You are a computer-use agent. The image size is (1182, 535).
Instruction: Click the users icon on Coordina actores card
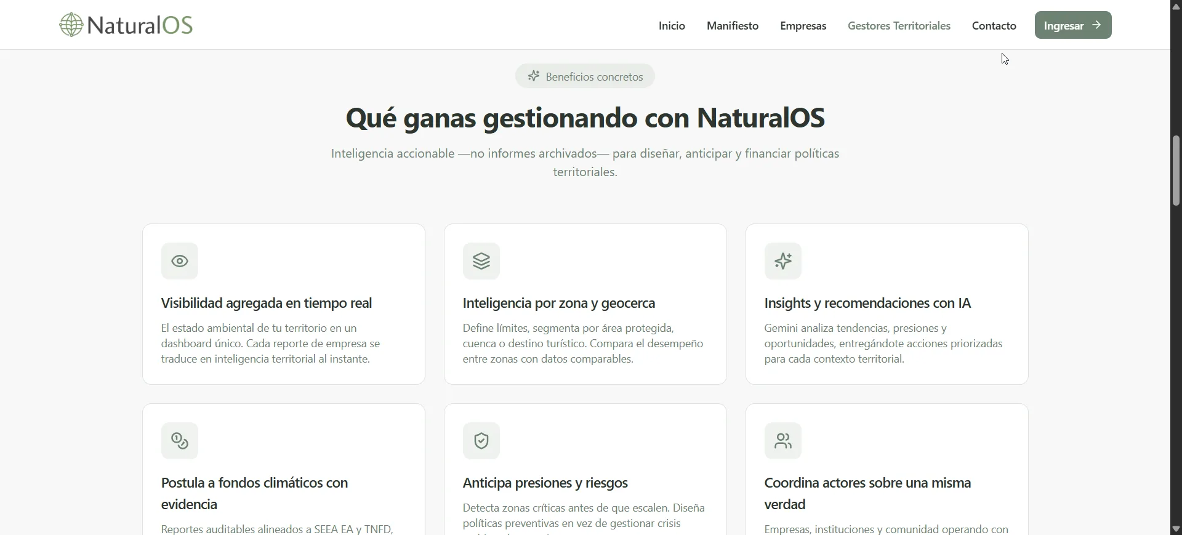pos(783,441)
